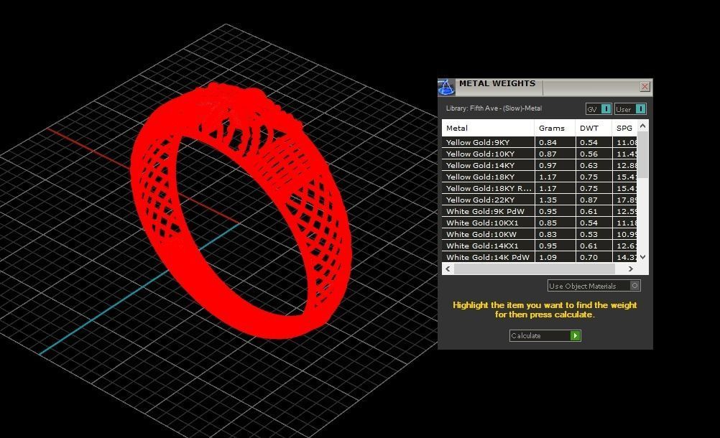Select the Yellow Gold:22KY row
The width and height of the screenshot is (720, 438).
click(x=540, y=200)
